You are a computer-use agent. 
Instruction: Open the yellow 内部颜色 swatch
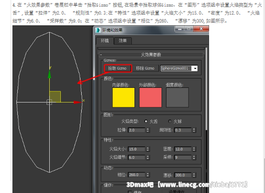pos(123,97)
